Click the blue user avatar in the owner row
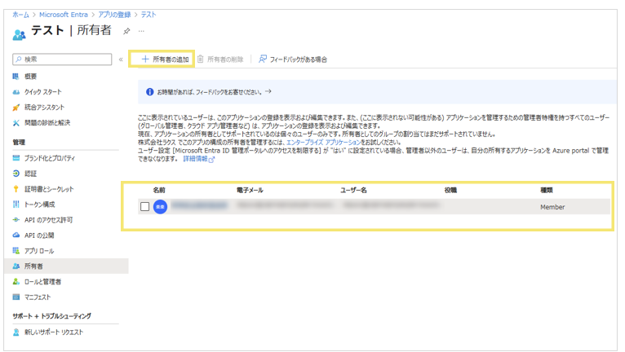Screen dimensions: 625x352 (160, 207)
